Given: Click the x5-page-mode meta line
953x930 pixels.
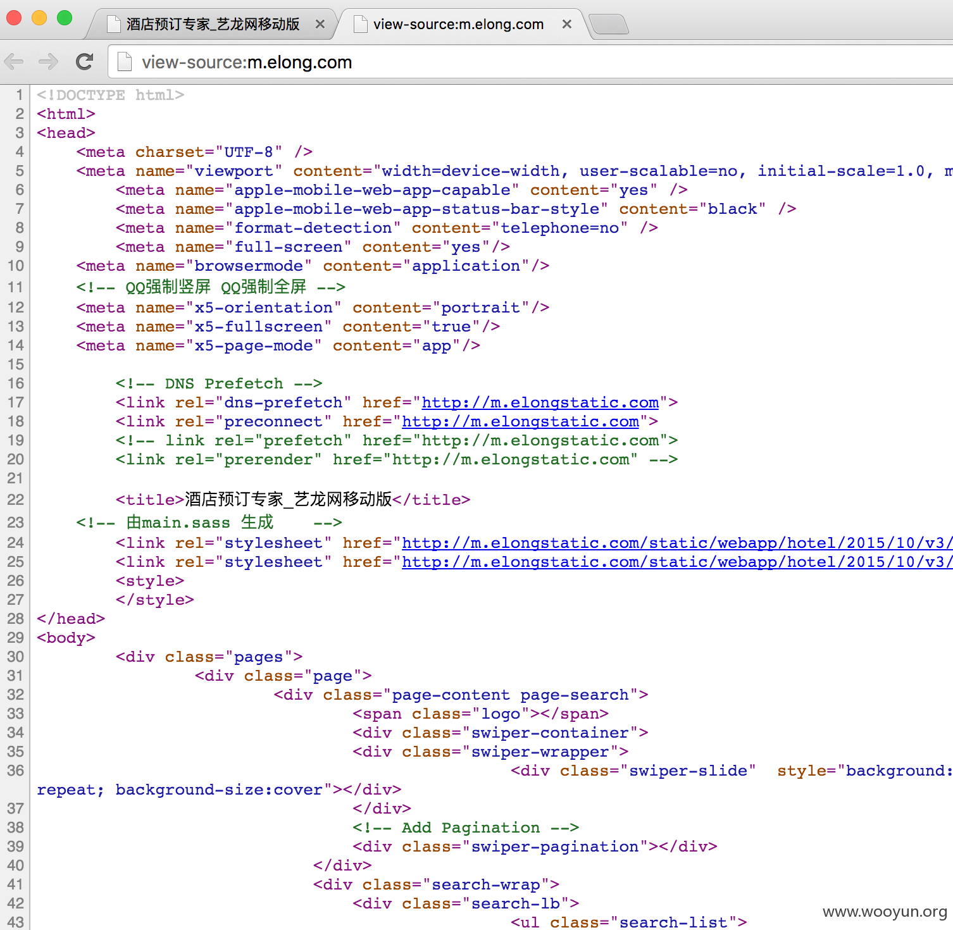Looking at the screenshot, I should click(x=278, y=345).
